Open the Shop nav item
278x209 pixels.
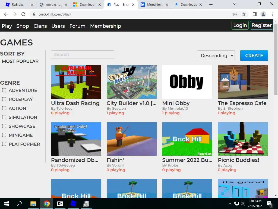pos(23,26)
